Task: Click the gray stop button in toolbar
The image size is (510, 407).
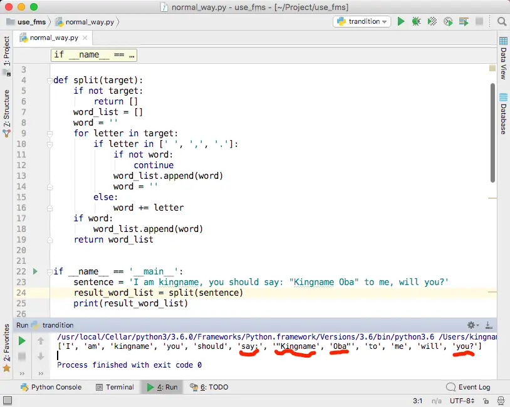Action: point(479,22)
